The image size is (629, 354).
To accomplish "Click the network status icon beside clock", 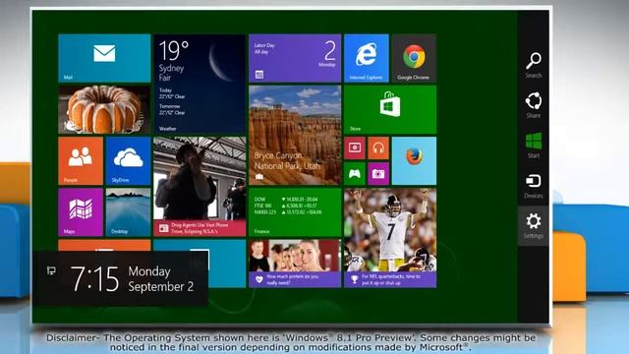I will pyautogui.click(x=51, y=271).
